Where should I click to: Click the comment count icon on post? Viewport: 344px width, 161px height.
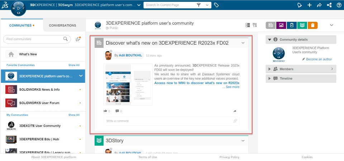click(x=117, y=111)
